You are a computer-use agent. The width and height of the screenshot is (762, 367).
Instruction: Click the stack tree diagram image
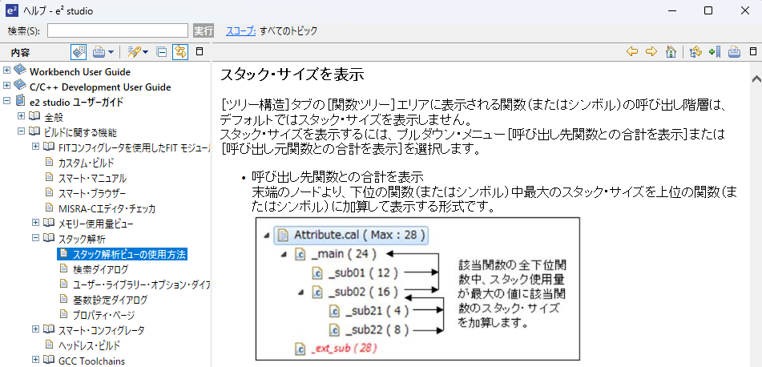click(x=417, y=289)
